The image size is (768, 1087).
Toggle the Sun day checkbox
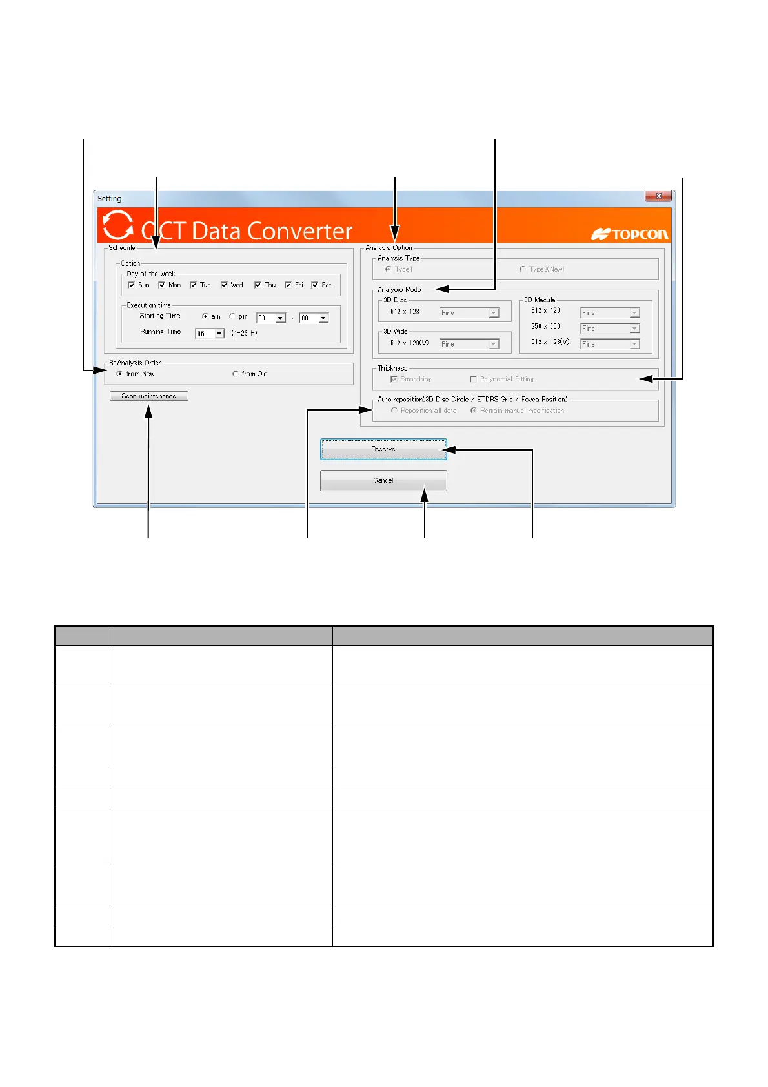point(132,285)
